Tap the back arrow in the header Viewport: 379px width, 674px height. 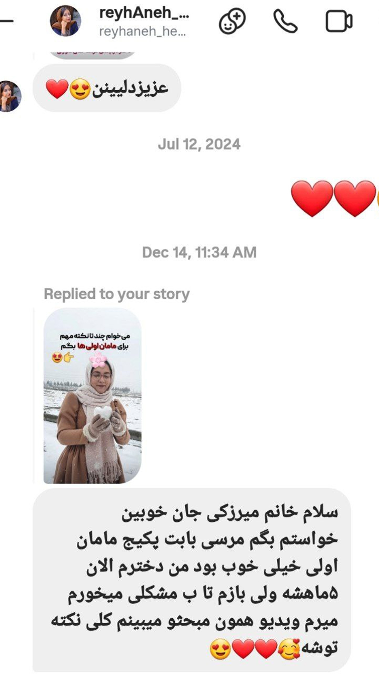tap(6, 22)
